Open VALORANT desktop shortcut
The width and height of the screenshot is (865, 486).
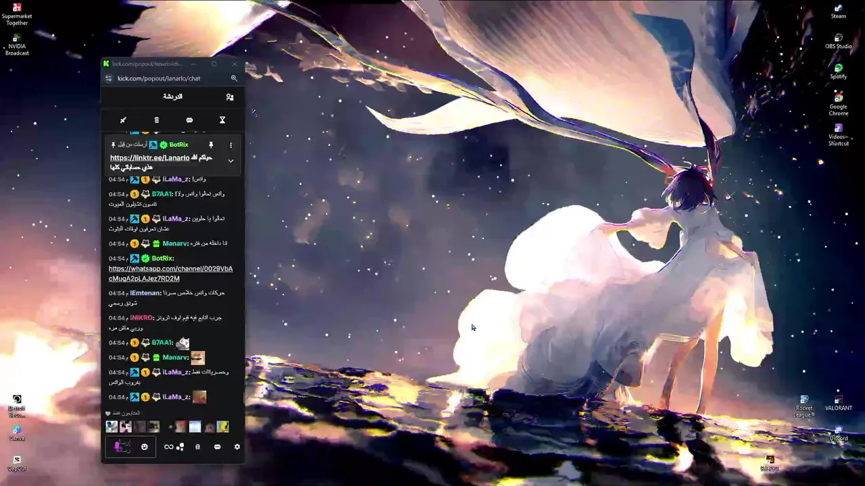[x=839, y=403]
